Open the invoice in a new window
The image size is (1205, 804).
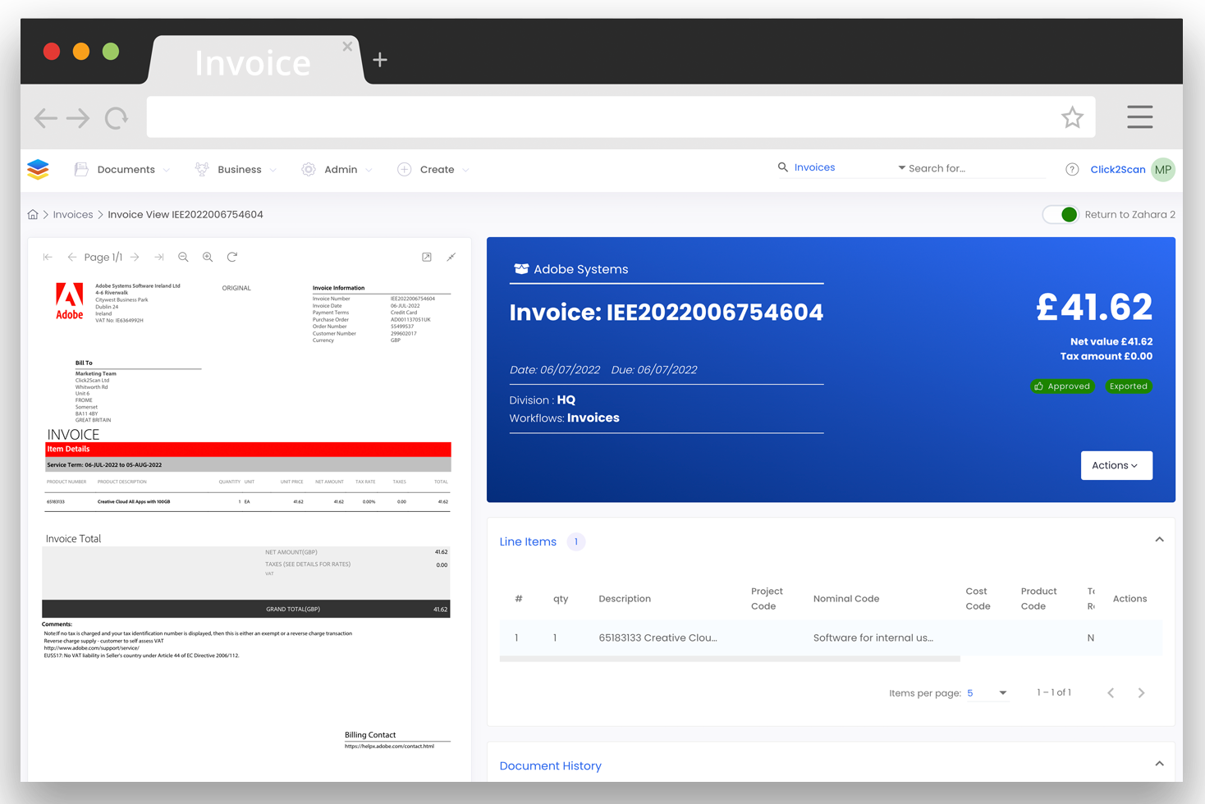426,257
